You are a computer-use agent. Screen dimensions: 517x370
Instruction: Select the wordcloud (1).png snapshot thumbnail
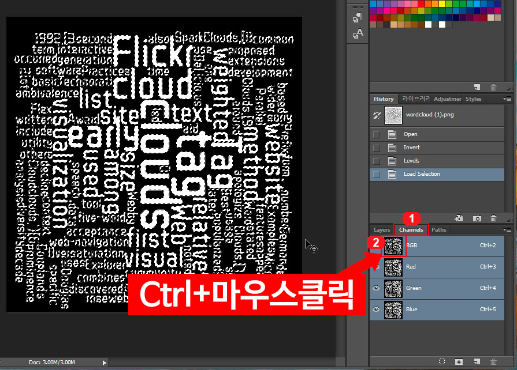tap(393, 115)
